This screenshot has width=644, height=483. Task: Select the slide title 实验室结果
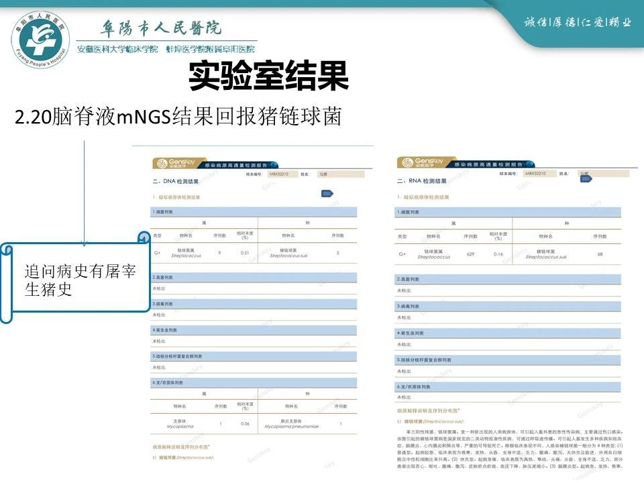268,76
